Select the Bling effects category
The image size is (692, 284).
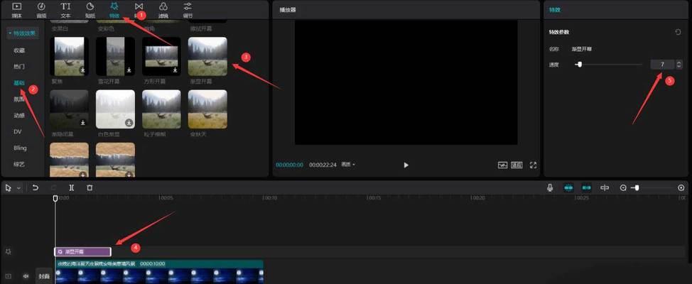point(21,148)
